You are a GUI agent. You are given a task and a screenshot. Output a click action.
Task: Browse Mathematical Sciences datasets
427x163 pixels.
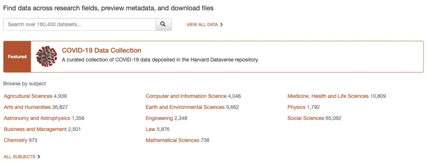pyautogui.click(x=172, y=140)
